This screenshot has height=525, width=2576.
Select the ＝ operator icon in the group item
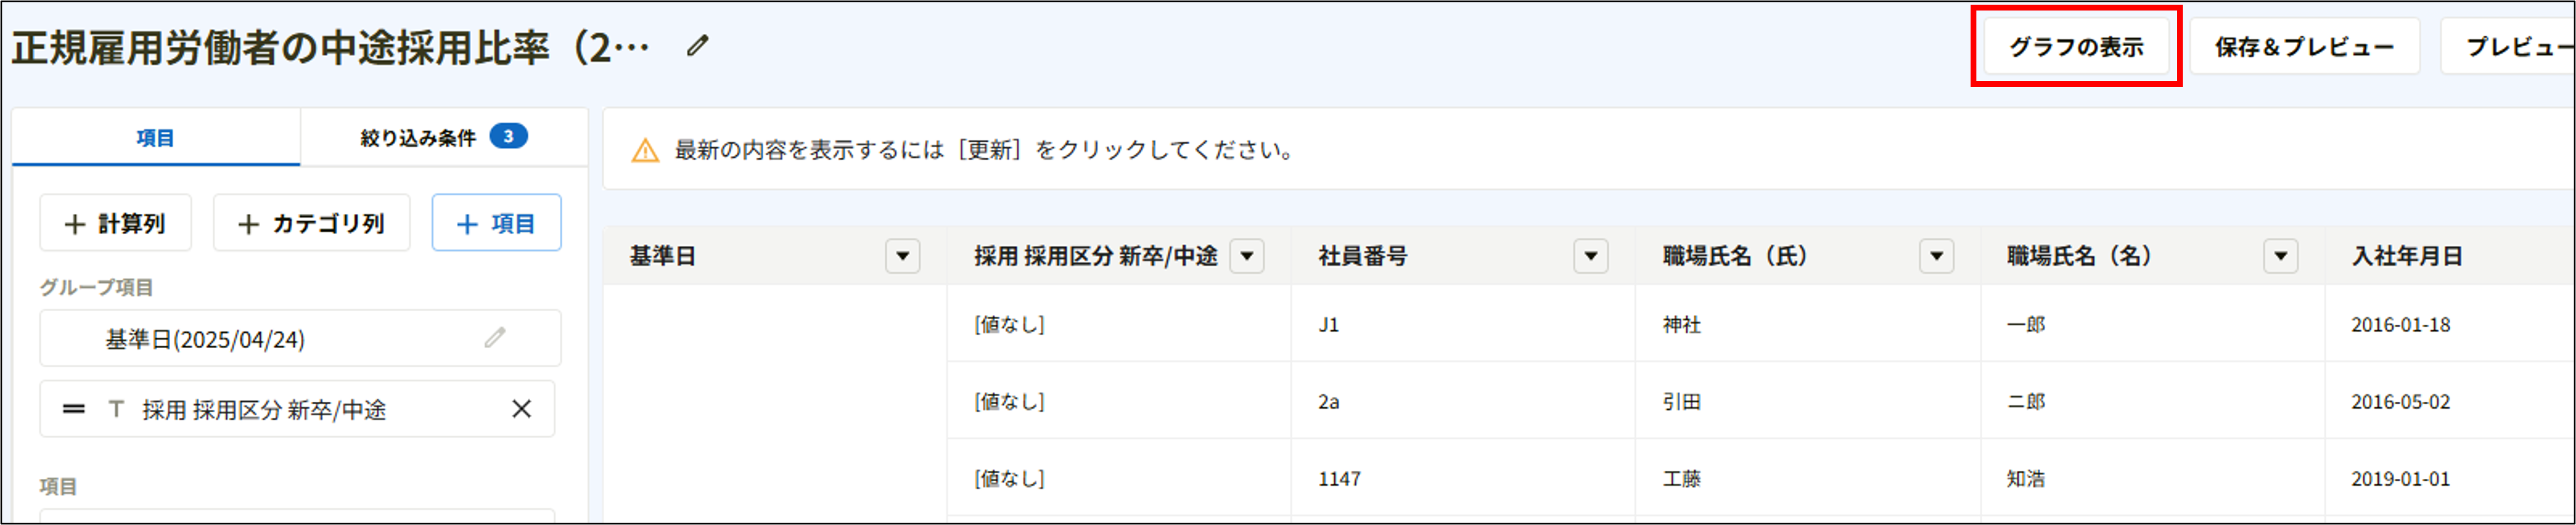[x=73, y=408]
